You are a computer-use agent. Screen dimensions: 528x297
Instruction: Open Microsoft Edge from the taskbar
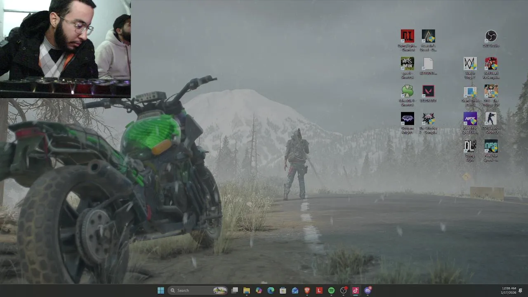pyautogui.click(x=271, y=290)
